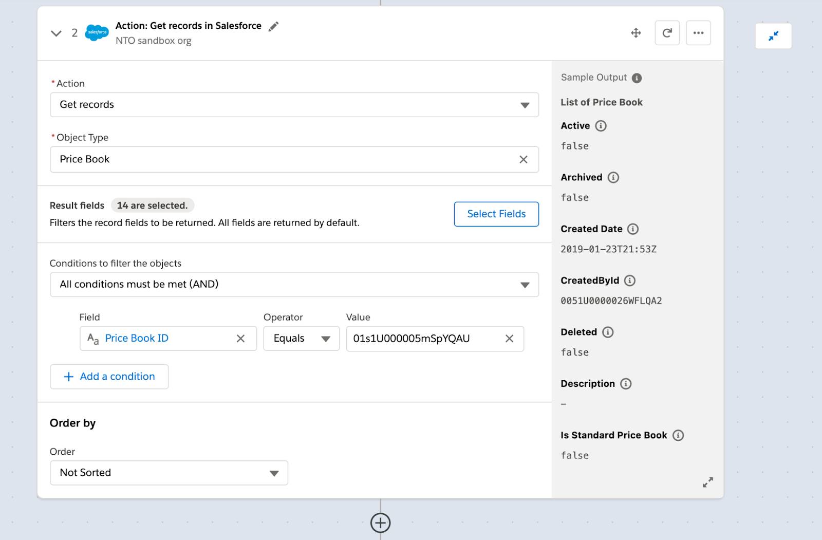The image size is (822, 540).
Task: Click the Object Type Price Book field
Action: 294,159
